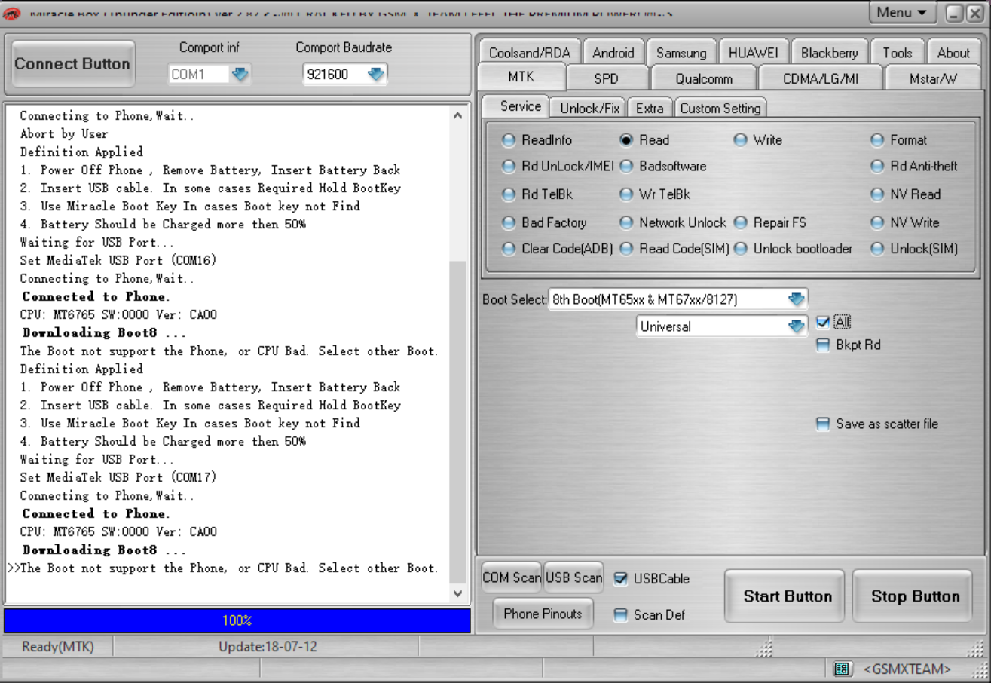Click the log scrollbar up arrow
The image size is (991, 683).
click(x=457, y=116)
